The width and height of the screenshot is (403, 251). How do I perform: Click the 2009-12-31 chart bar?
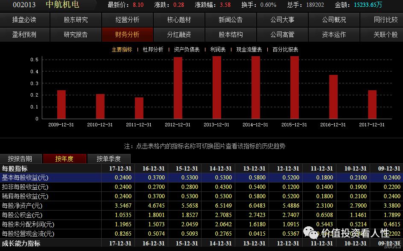click(61, 105)
